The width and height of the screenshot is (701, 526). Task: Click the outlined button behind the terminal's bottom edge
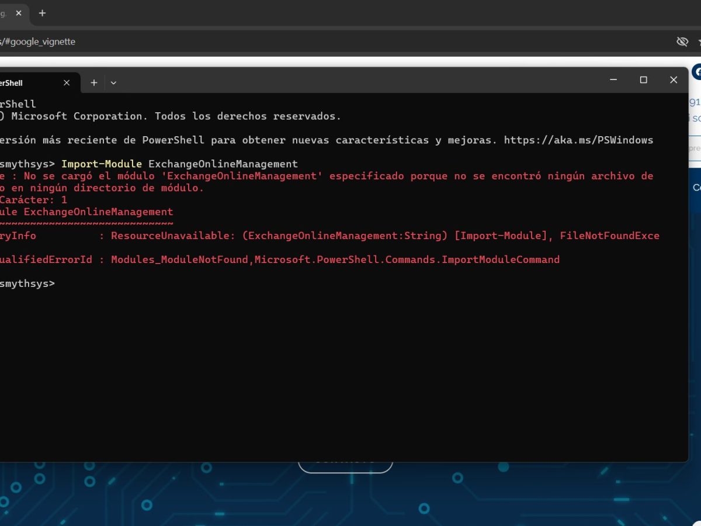click(345, 466)
